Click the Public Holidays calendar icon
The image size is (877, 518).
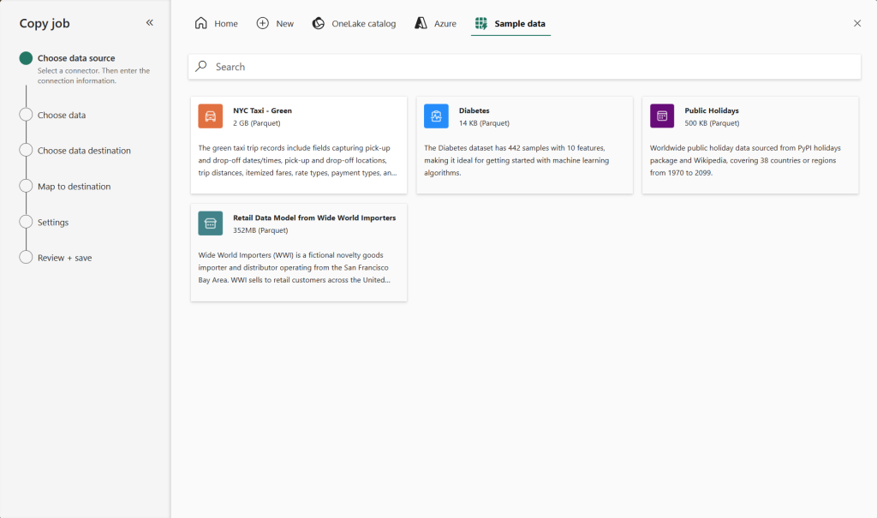[x=662, y=116]
